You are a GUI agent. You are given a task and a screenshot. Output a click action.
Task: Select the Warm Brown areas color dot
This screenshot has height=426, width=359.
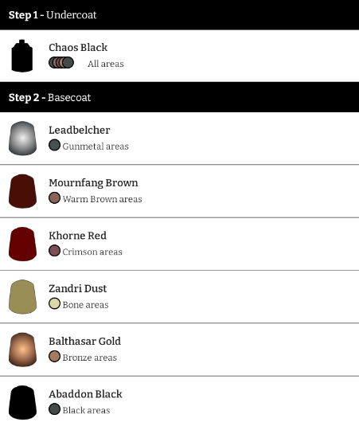[54, 197]
